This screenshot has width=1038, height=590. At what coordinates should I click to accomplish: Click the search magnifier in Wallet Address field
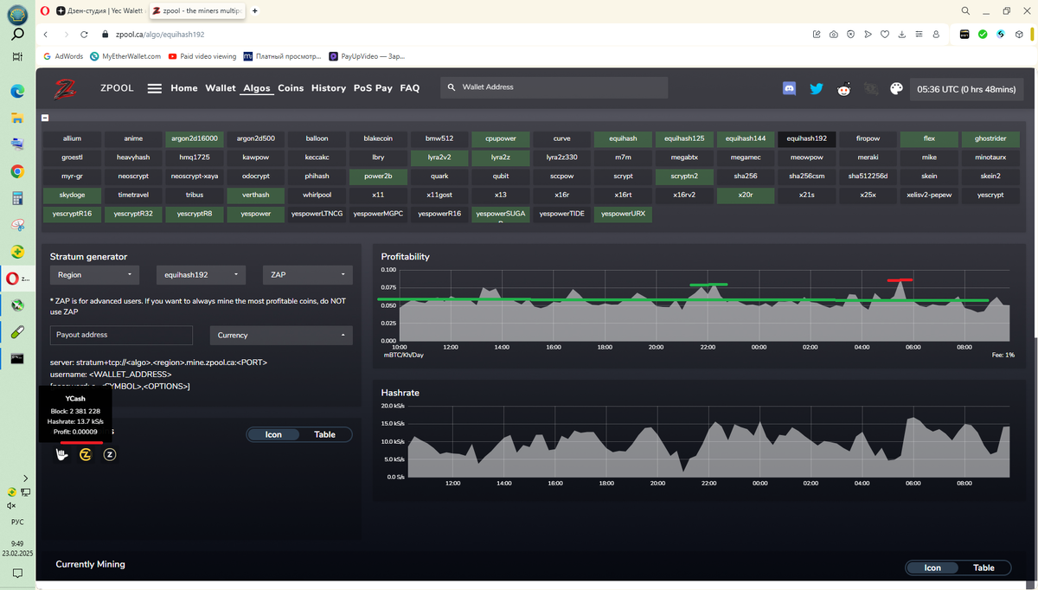[x=452, y=87]
